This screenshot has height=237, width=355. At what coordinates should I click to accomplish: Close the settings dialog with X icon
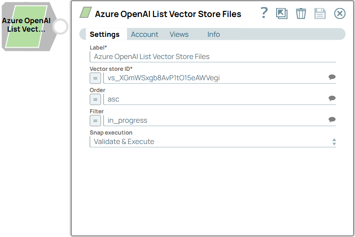pos(339,14)
